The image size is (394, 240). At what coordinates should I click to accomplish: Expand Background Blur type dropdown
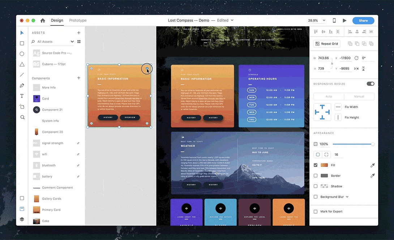(x=347, y=197)
